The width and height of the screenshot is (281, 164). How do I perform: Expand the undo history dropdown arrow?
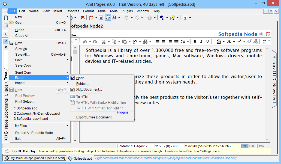click(90, 42)
